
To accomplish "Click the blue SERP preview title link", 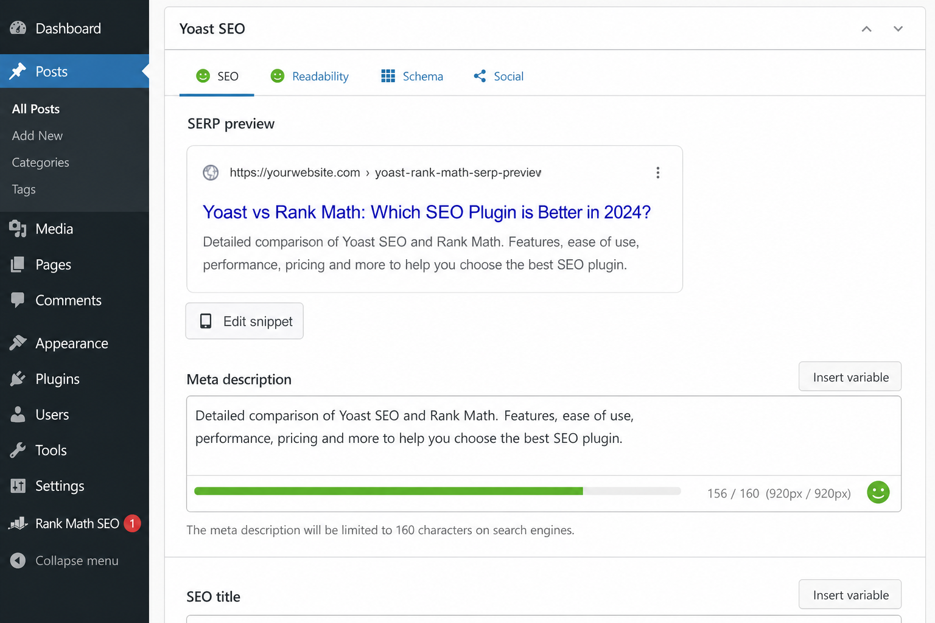I will coord(427,212).
